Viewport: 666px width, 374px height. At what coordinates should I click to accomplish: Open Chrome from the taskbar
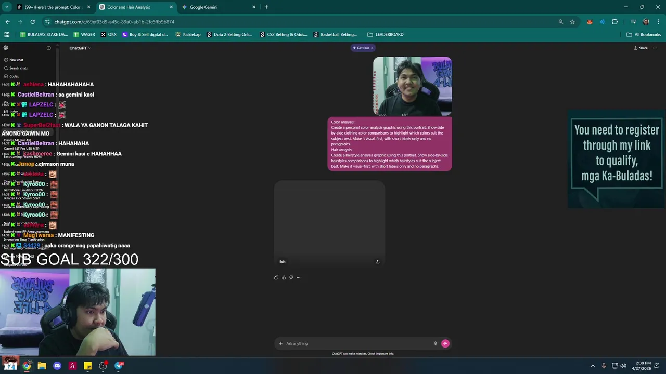27,366
